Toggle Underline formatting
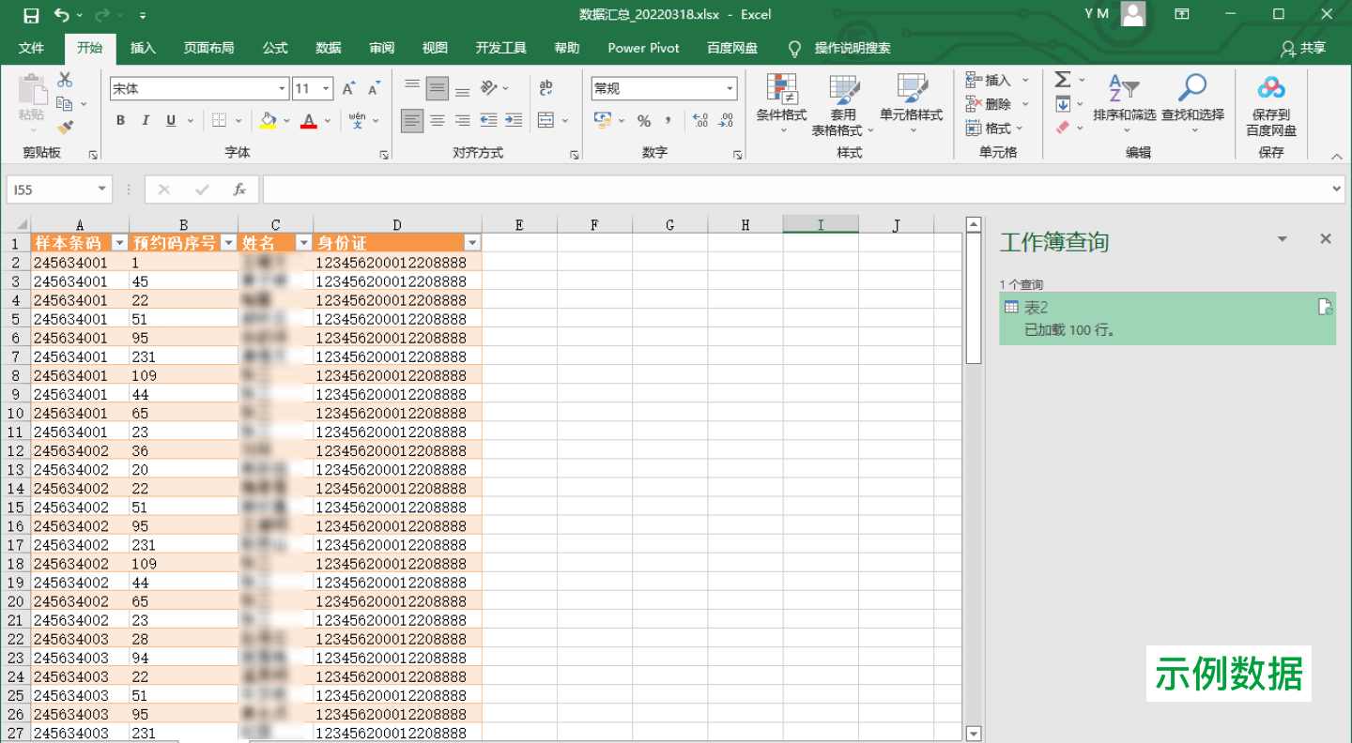Image resolution: width=1352 pixels, height=743 pixels. point(171,120)
